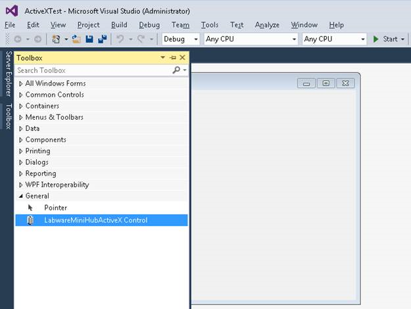Collapse the General toolbox category
The height and width of the screenshot is (309, 411).
tap(21, 196)
